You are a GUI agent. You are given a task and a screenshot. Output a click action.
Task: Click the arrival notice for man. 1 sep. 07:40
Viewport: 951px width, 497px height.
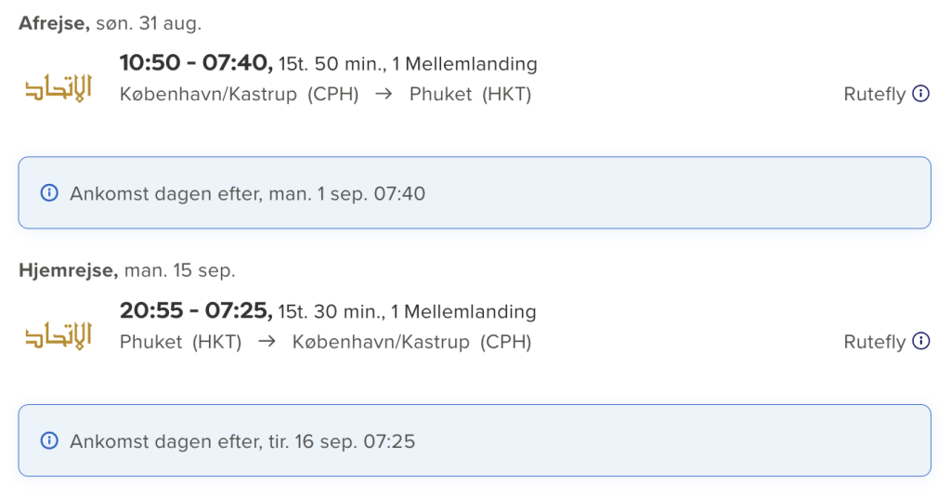coord(475,193)
